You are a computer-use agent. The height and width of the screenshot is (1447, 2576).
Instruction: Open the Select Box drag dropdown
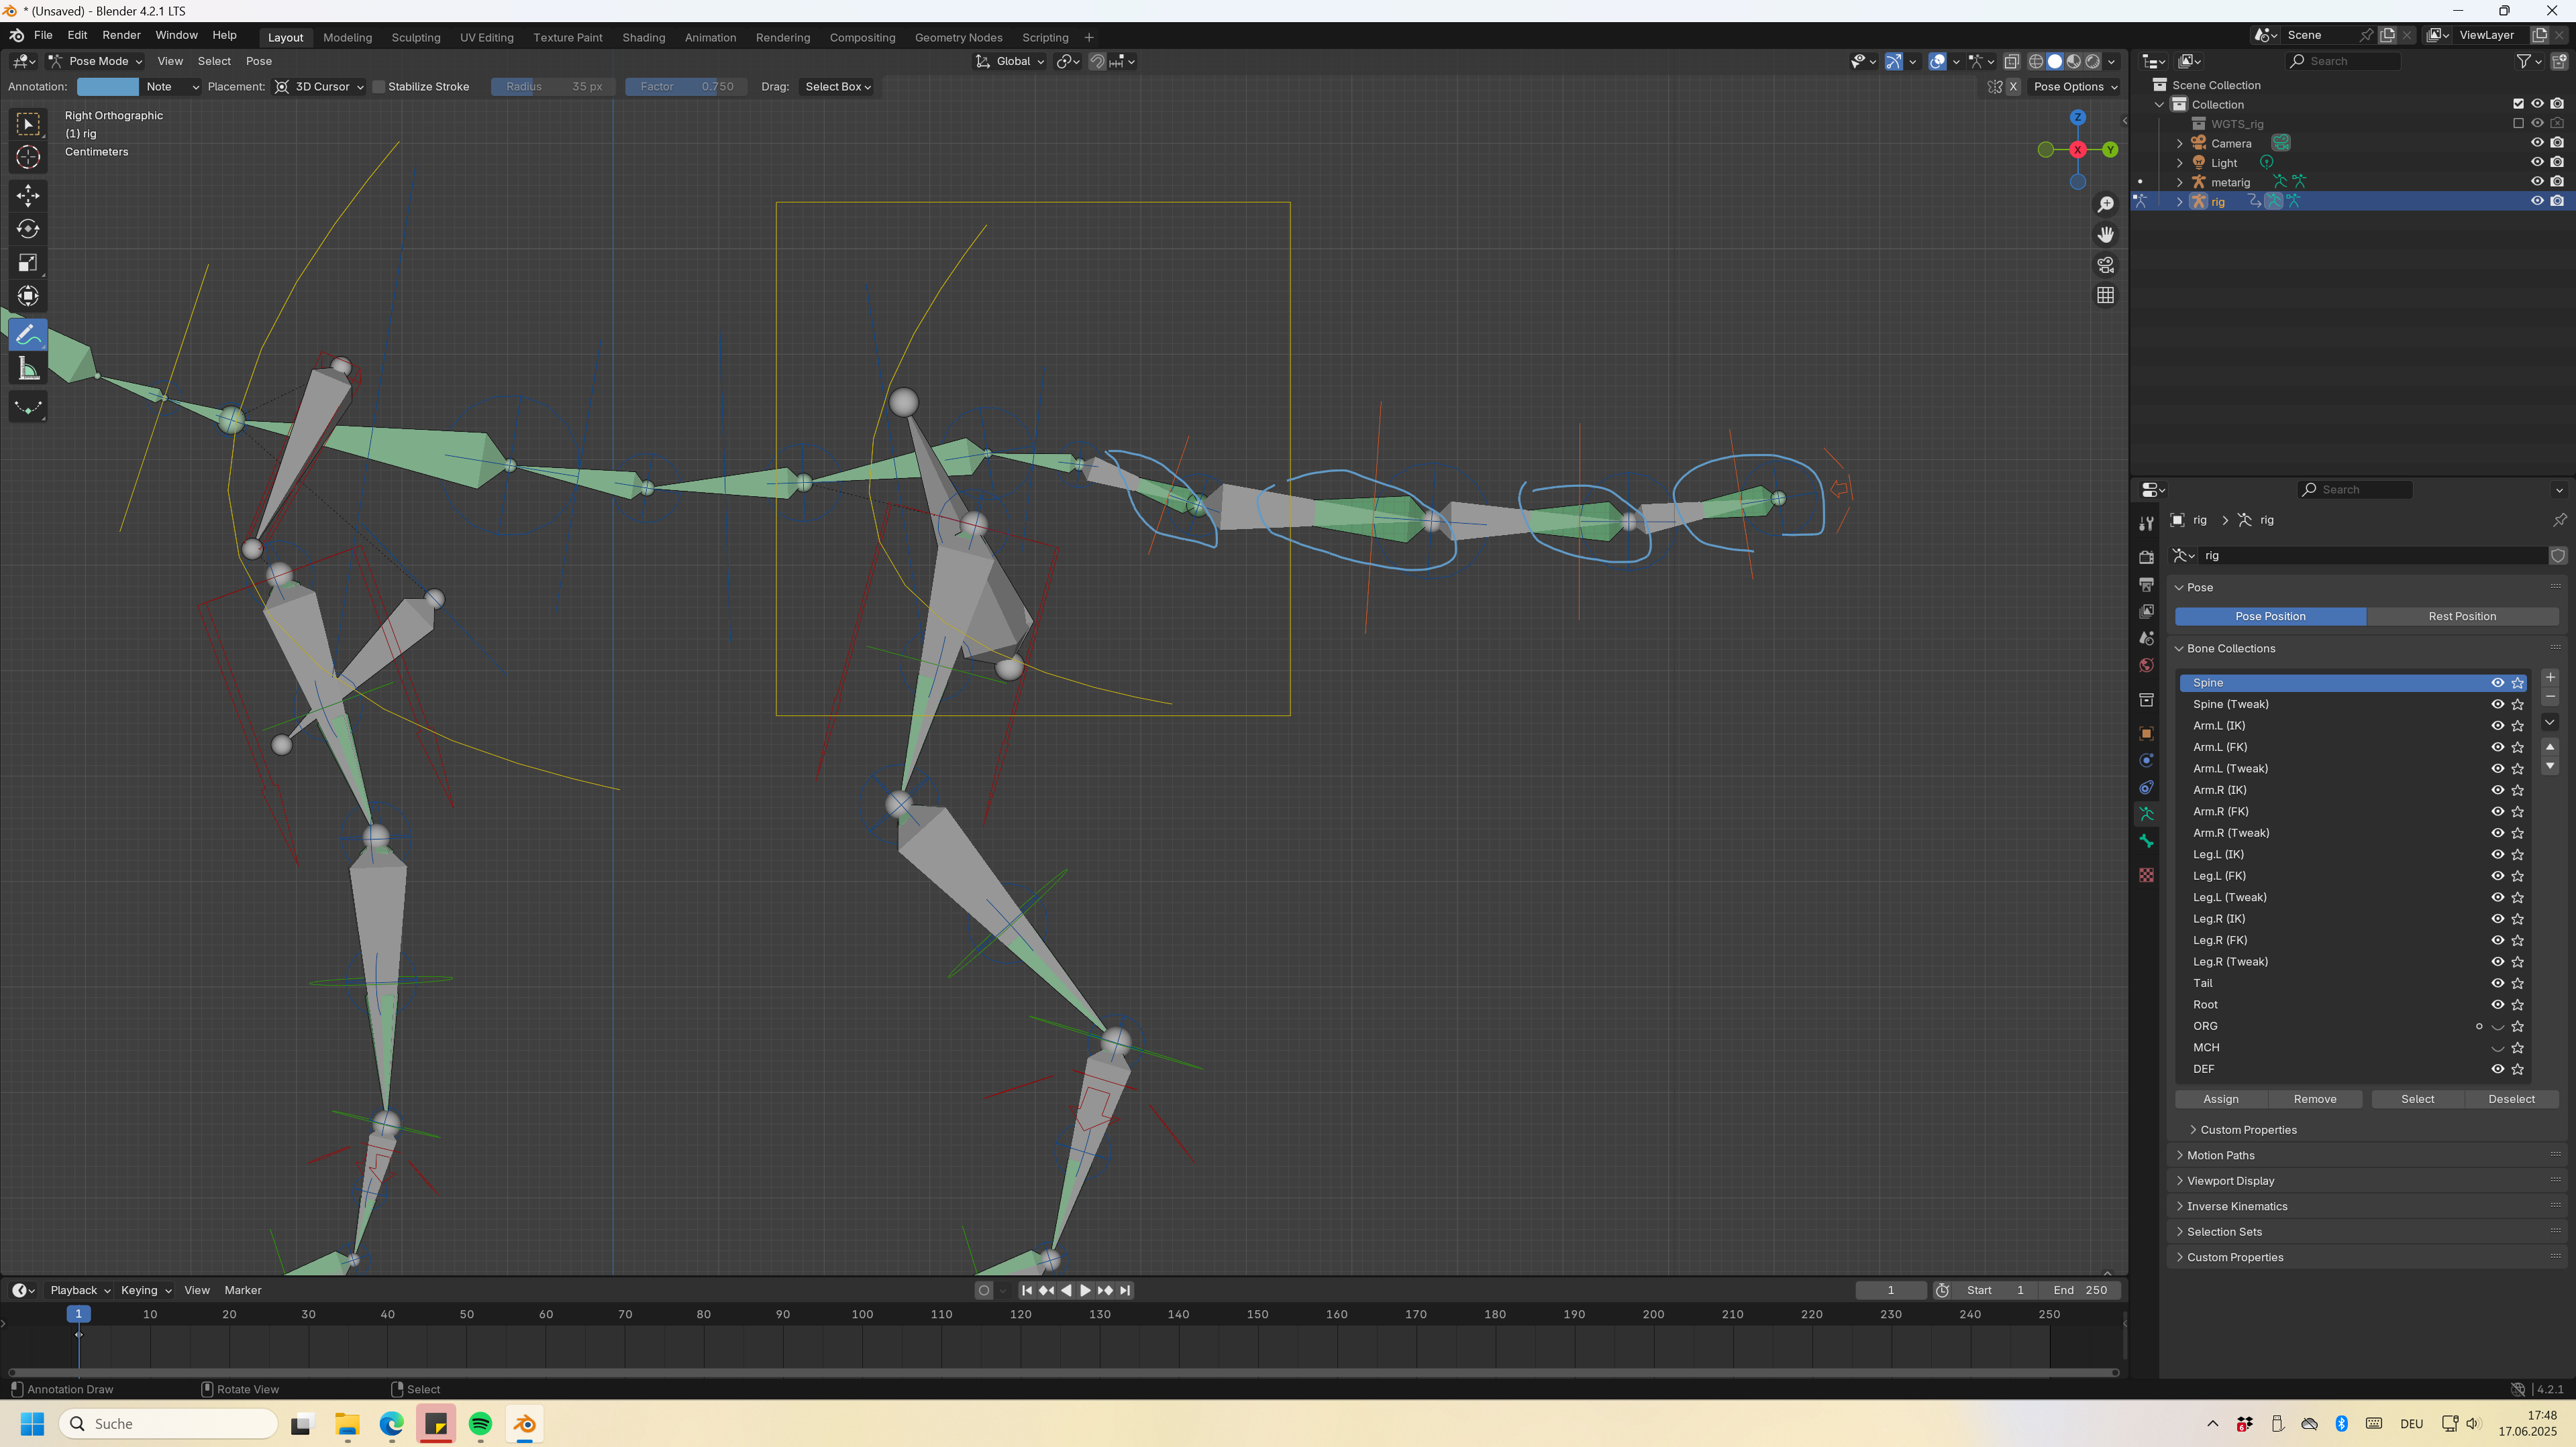pyautogui.click(x=837, y=87)
